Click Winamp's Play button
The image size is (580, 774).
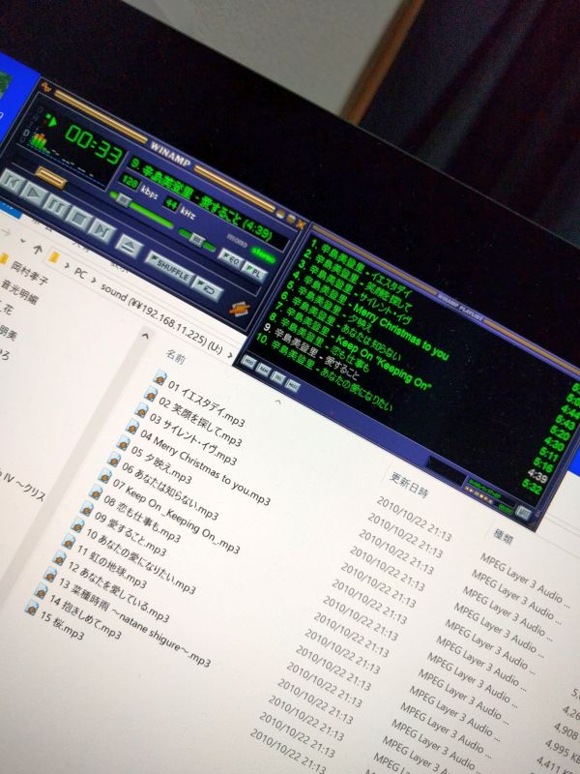(36, 193)
